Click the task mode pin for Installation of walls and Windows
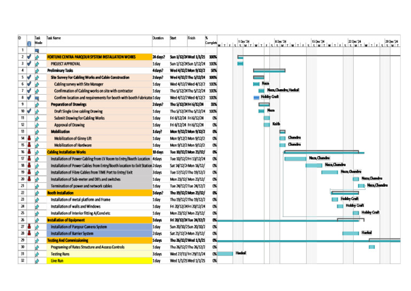411x291 pixels. coord(37,206)
